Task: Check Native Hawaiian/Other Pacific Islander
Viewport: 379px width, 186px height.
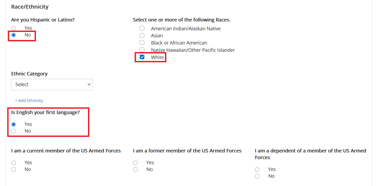Action: [x=142, y=50]
